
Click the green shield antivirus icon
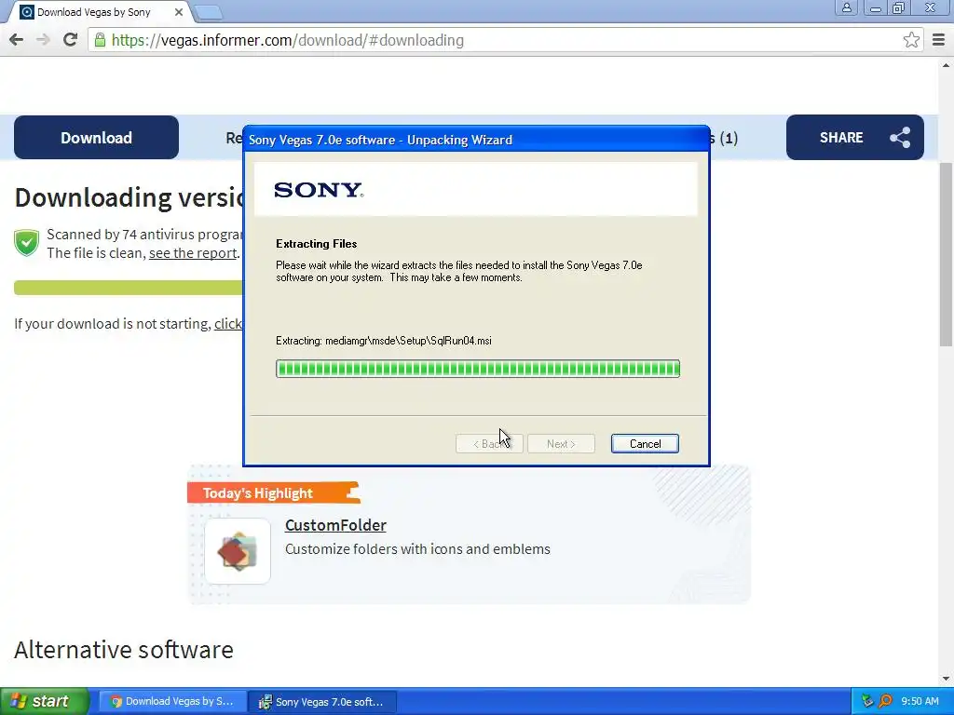click(x=27, y=243)
